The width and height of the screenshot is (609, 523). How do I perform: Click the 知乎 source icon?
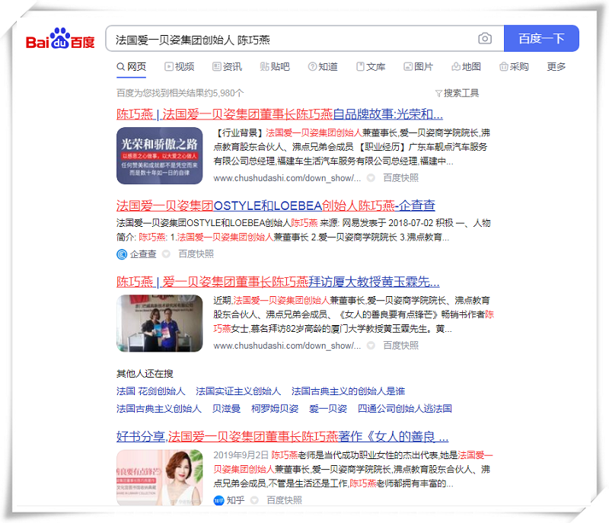pos(218,500)
